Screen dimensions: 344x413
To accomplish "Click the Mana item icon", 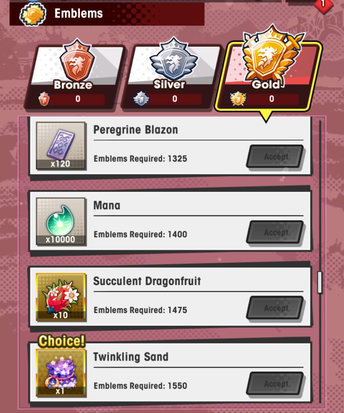I will [61, 221].
